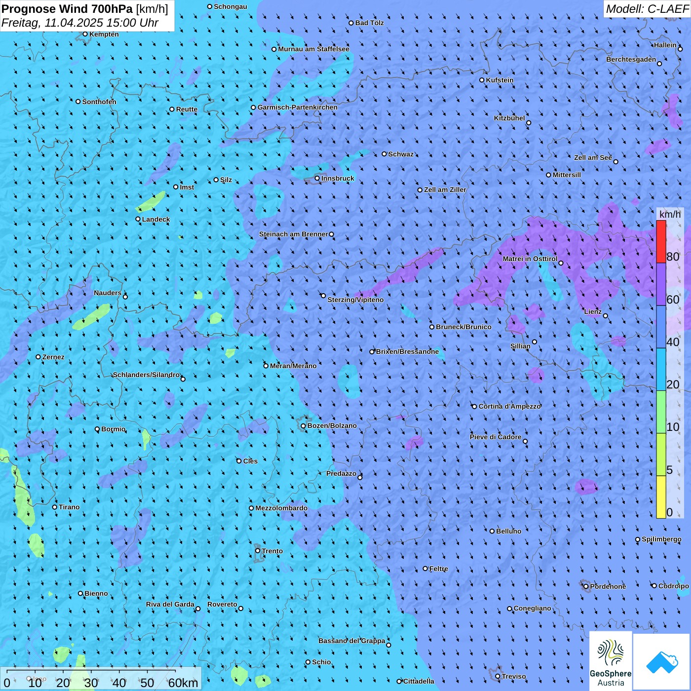Select the Kufstein location label
This screenshot has width=691, height=691.
coord(499,80)
